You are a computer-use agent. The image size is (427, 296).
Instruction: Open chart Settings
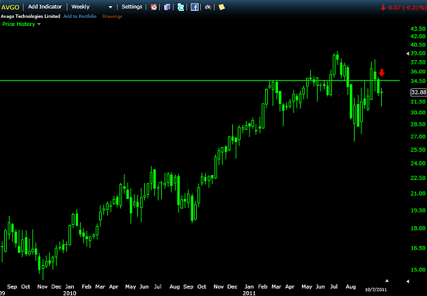[132, 7]
